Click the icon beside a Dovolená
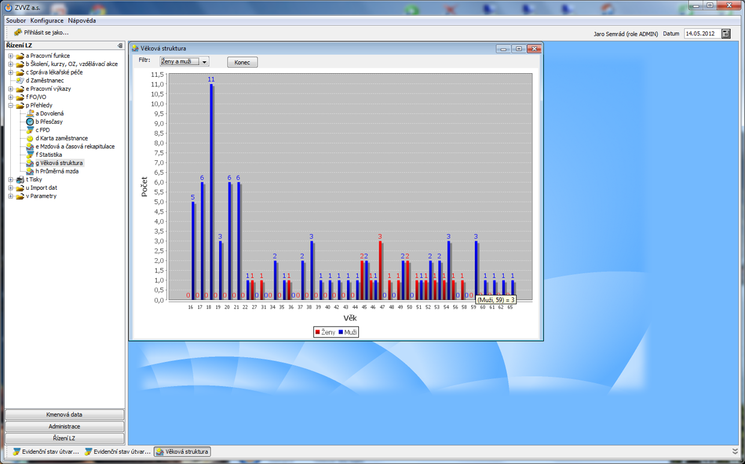 30,113
